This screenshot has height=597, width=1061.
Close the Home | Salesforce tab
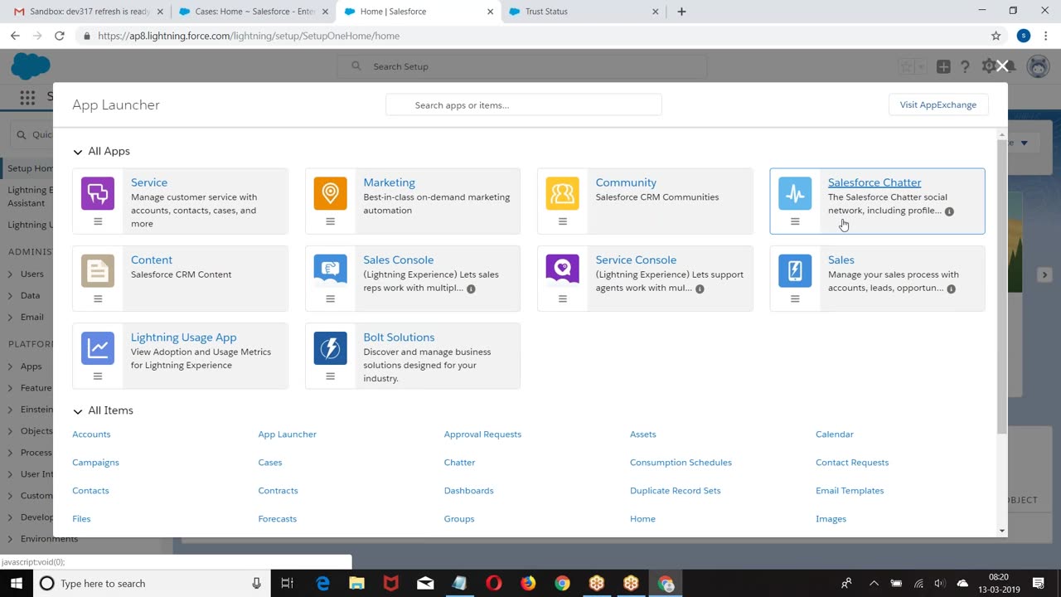pyautogui.click(x=491, y=12)
